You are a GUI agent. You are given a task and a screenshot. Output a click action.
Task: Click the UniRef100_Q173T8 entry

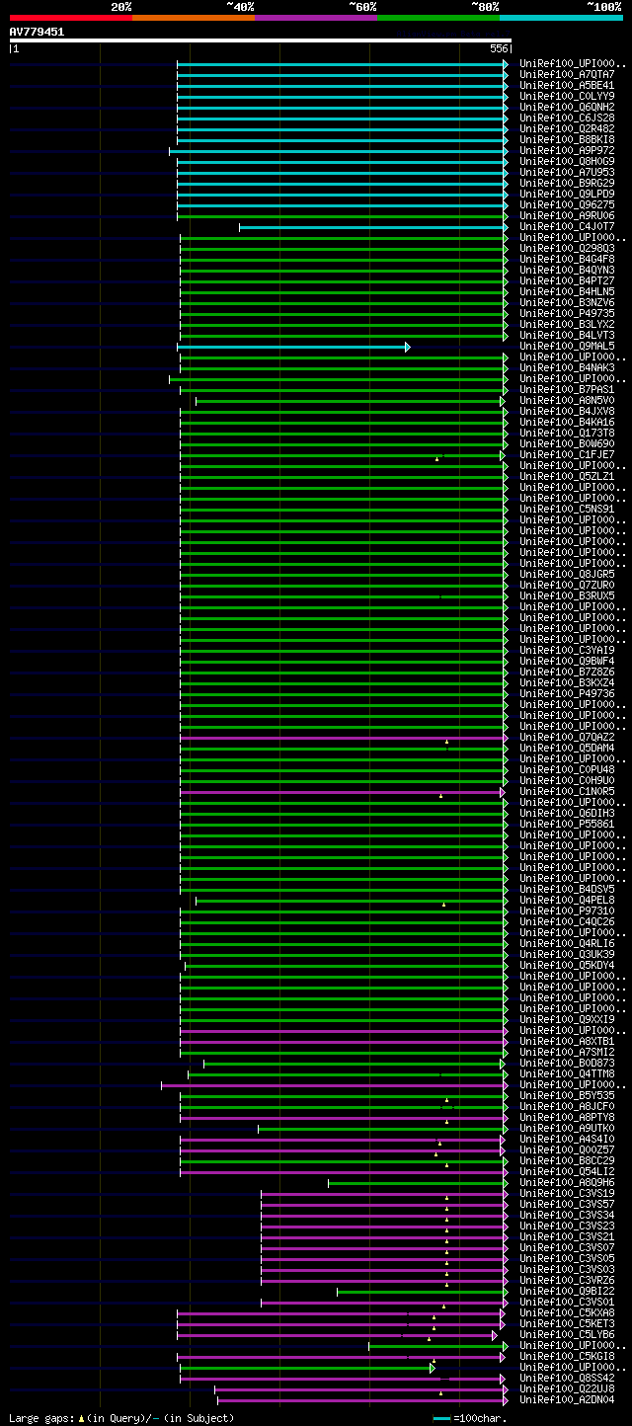pos(567,434)
